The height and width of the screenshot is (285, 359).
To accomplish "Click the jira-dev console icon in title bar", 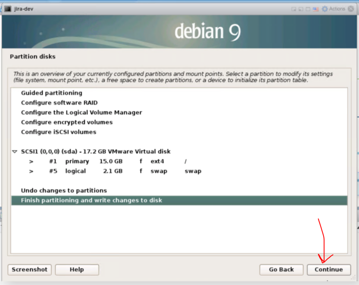I will tap(8, 9).
